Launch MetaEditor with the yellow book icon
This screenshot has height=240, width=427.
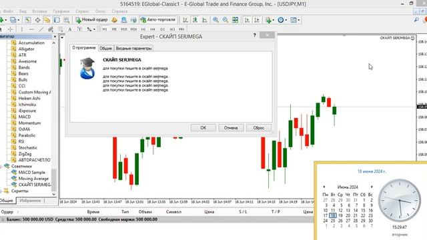[114, 20]
